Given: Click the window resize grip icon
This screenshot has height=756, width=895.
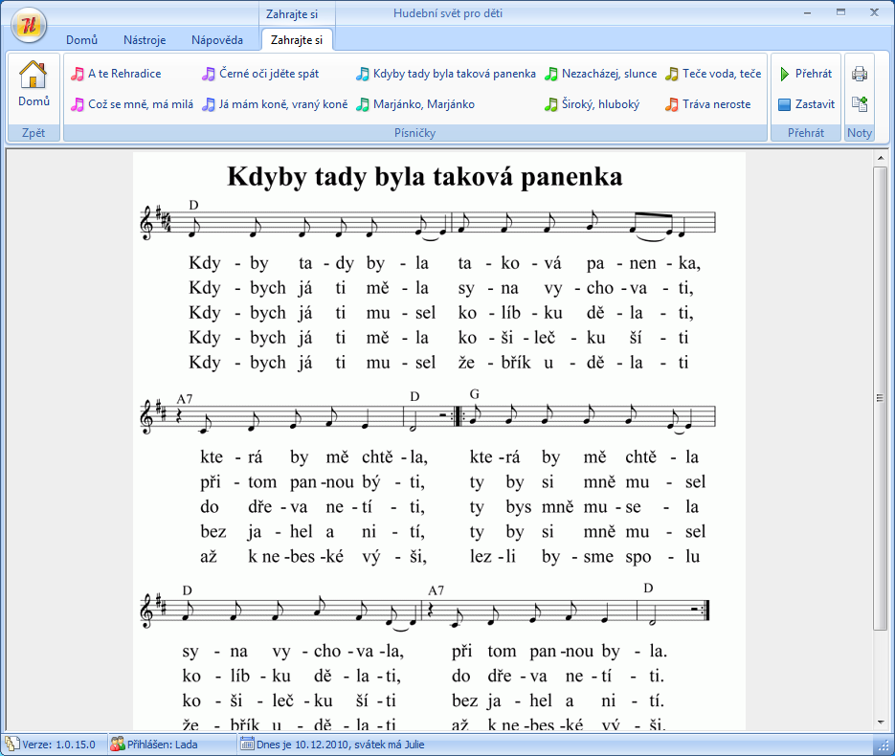Looking at the screenshot, I should [884, 745].
